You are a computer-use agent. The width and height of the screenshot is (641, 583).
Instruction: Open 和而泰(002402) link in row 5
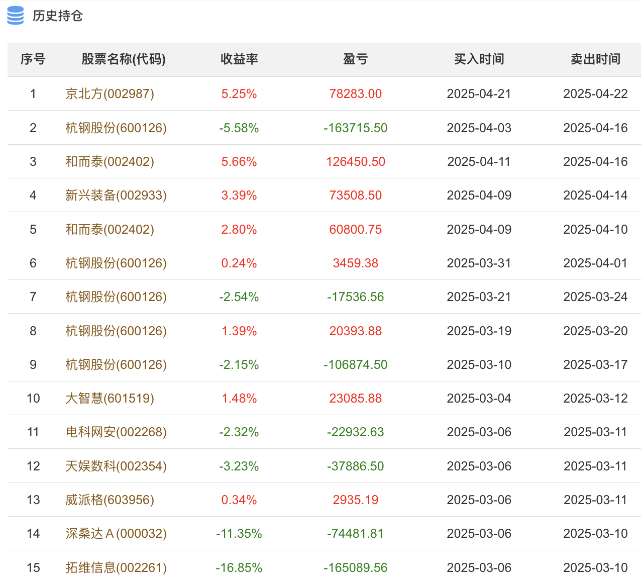click(110, 229)
